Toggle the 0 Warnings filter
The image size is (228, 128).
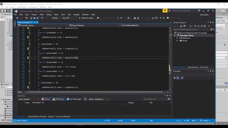pos(58,99)
